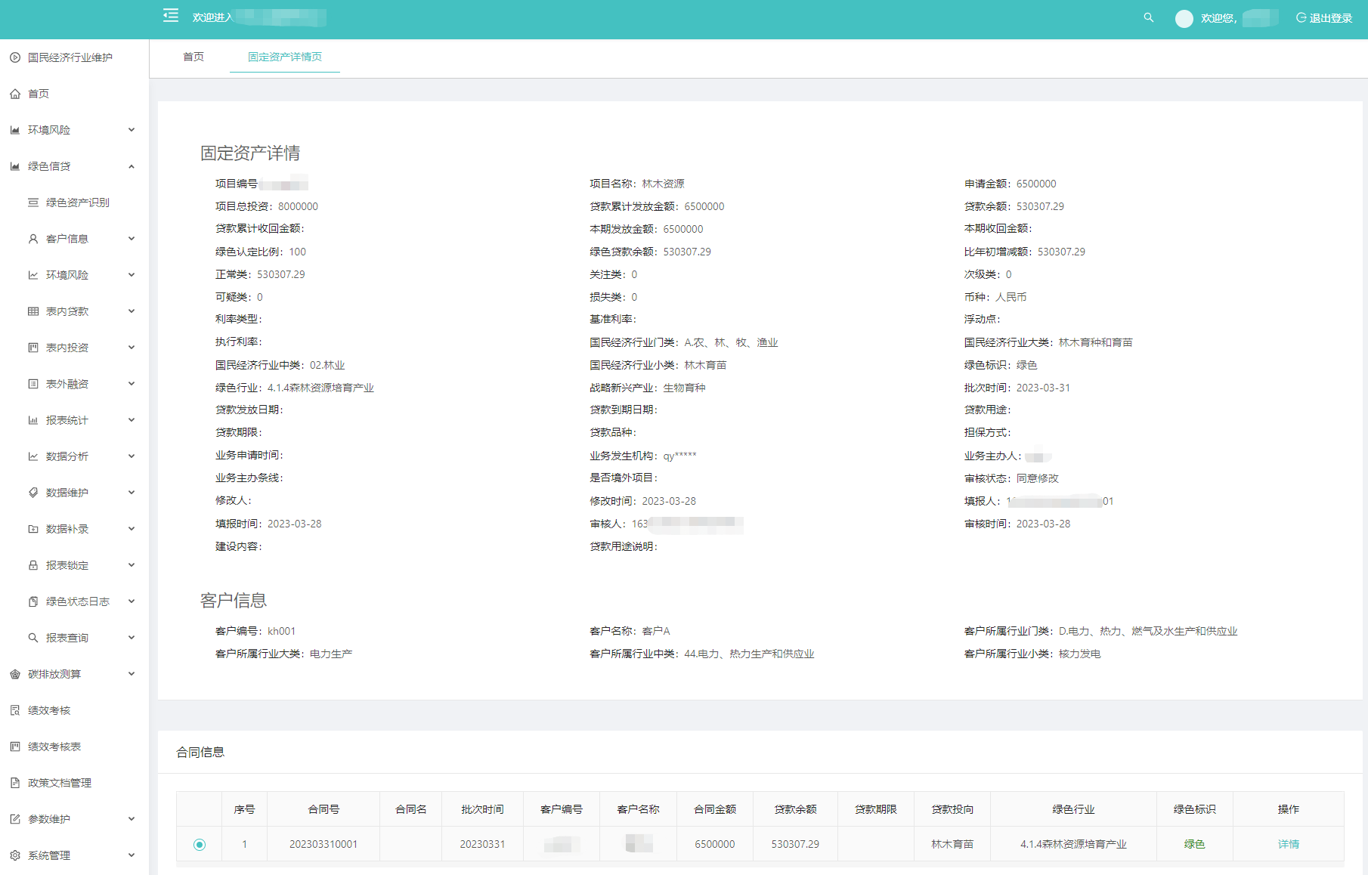Click contract number 202303310001 cell

(x=323, y=844)
